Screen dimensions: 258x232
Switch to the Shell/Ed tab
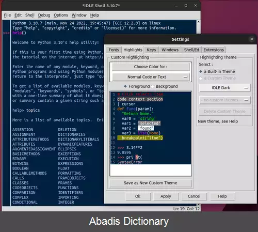(x=191, y=50)
